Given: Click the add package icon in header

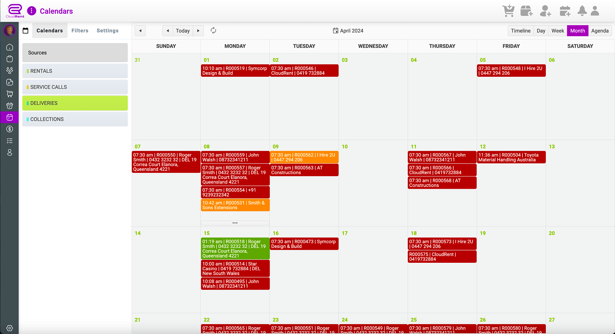Looking at the screenshot, I should (526, 11).
